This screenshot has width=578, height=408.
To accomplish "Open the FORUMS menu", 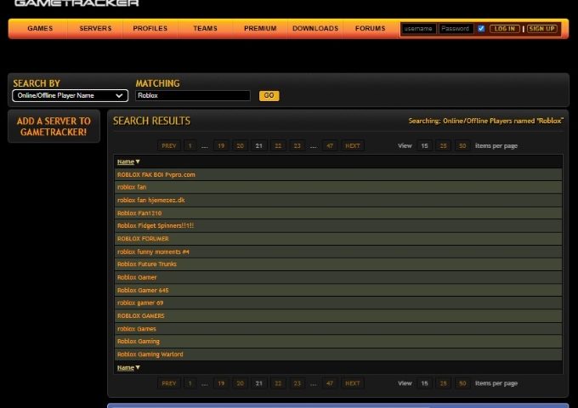I will (x=370, y=28).
